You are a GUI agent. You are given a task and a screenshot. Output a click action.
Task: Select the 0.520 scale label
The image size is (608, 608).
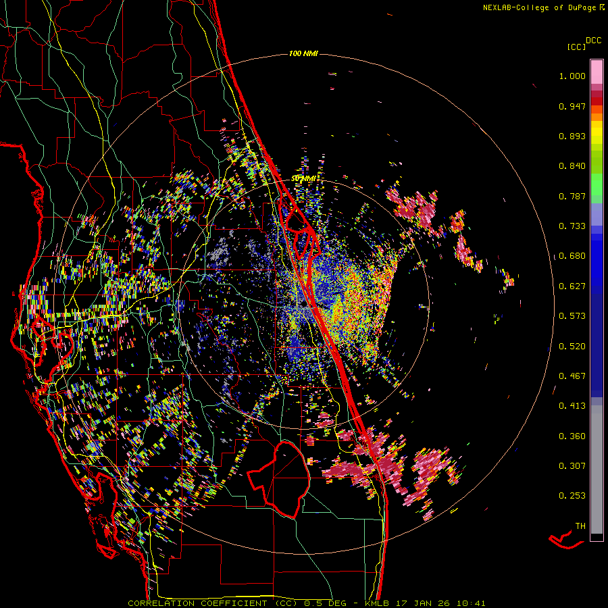point(572,347)
